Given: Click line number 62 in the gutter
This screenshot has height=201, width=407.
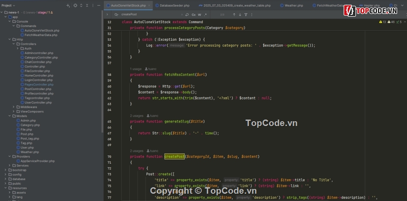Looking at the screenshot, I should coord(109,98).
